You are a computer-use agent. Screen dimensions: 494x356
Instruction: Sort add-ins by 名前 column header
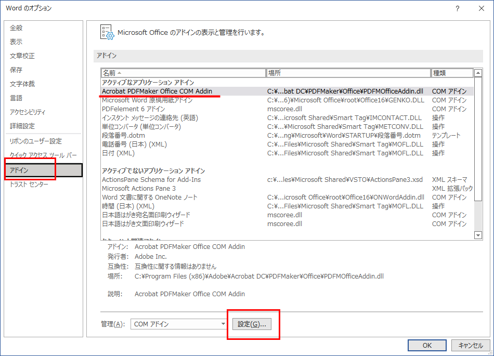[x=184, y=73]
